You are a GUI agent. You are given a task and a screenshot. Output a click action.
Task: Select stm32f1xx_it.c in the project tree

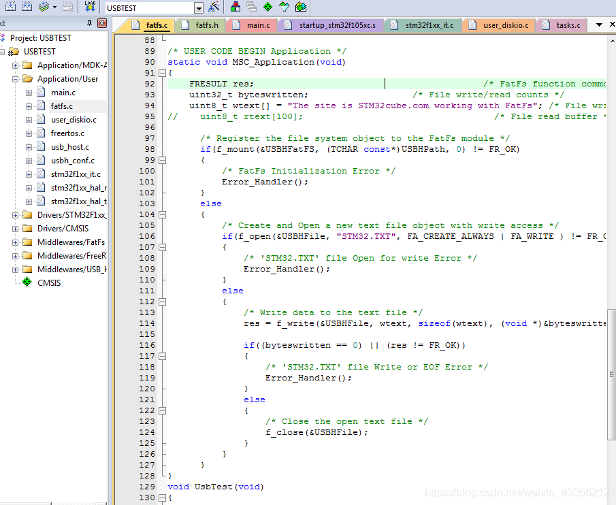point(76,174)
